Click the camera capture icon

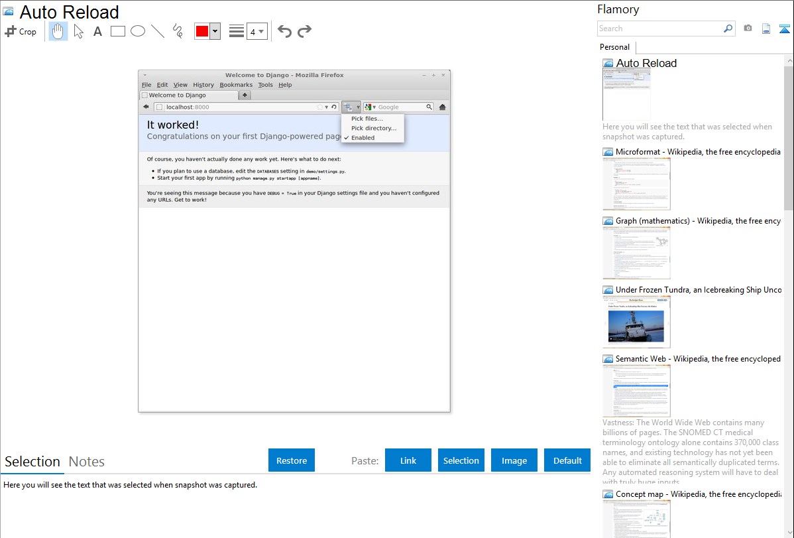tap(748, 29)
